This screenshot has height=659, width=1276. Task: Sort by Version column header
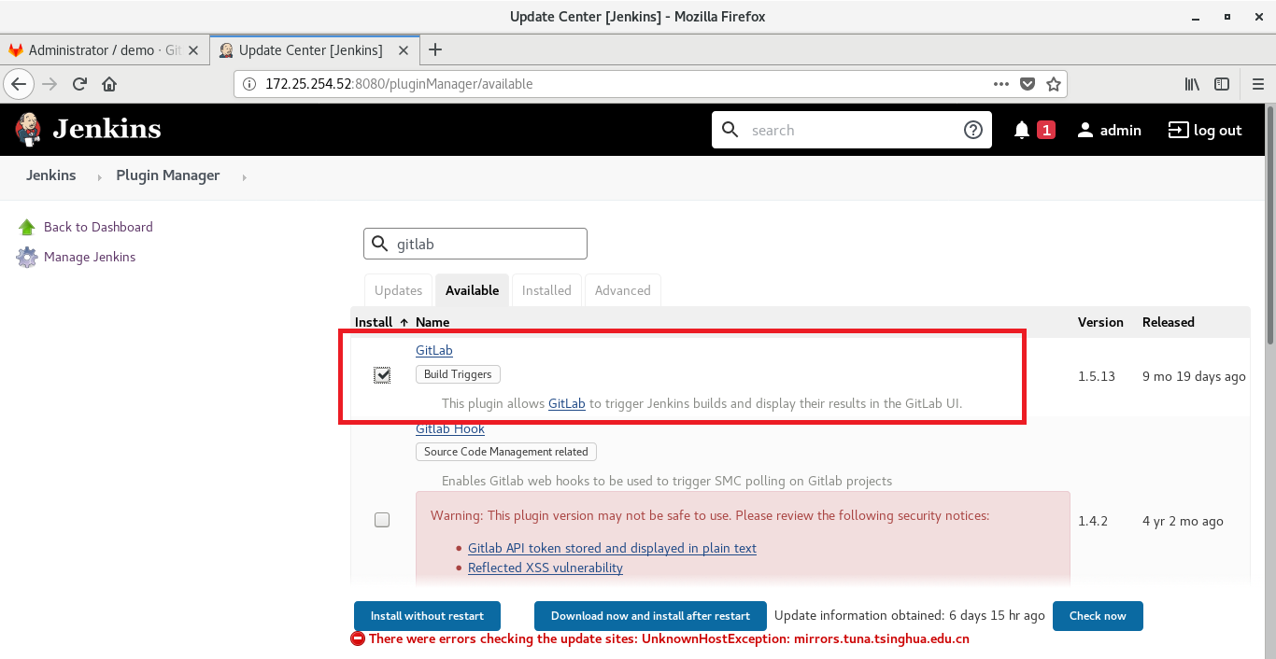[x=1100, y=322]
